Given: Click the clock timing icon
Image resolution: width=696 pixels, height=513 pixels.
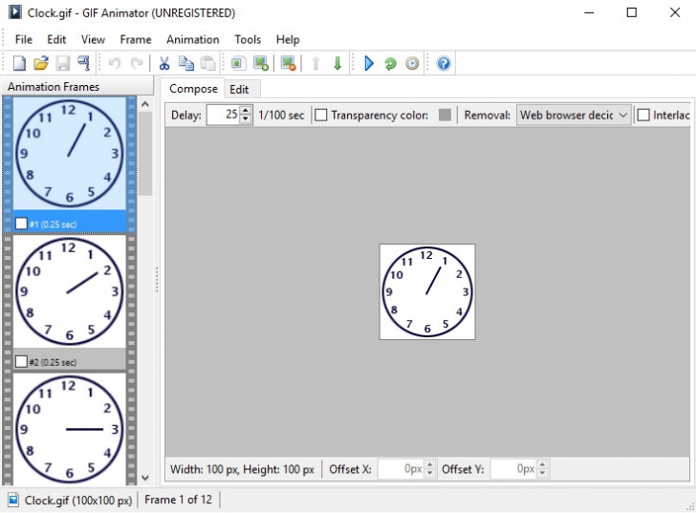Looking at the screenshot, I should (x=412, y=63).
